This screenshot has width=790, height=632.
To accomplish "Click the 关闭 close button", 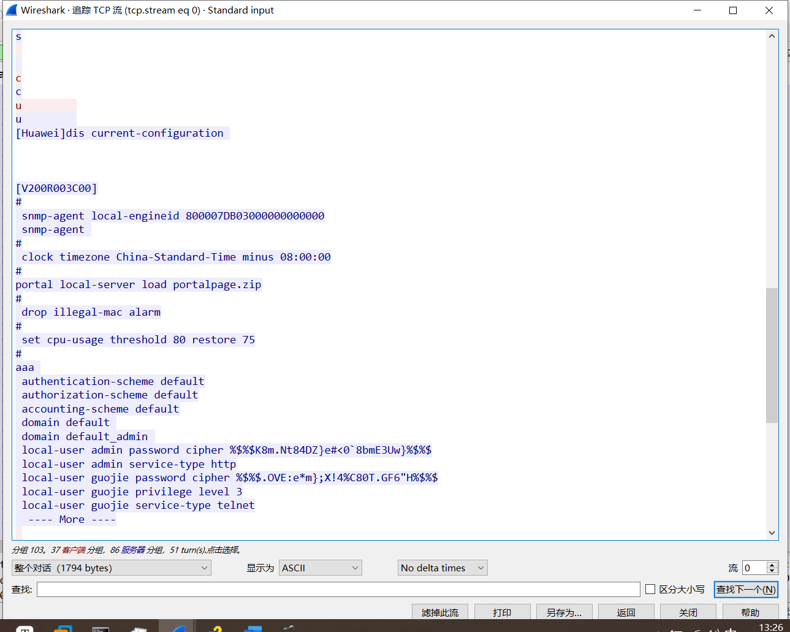I will [688, 612].
